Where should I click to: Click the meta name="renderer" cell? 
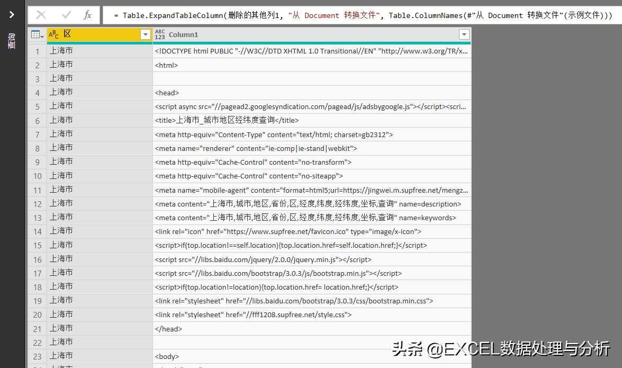click(x=312, y=148)
